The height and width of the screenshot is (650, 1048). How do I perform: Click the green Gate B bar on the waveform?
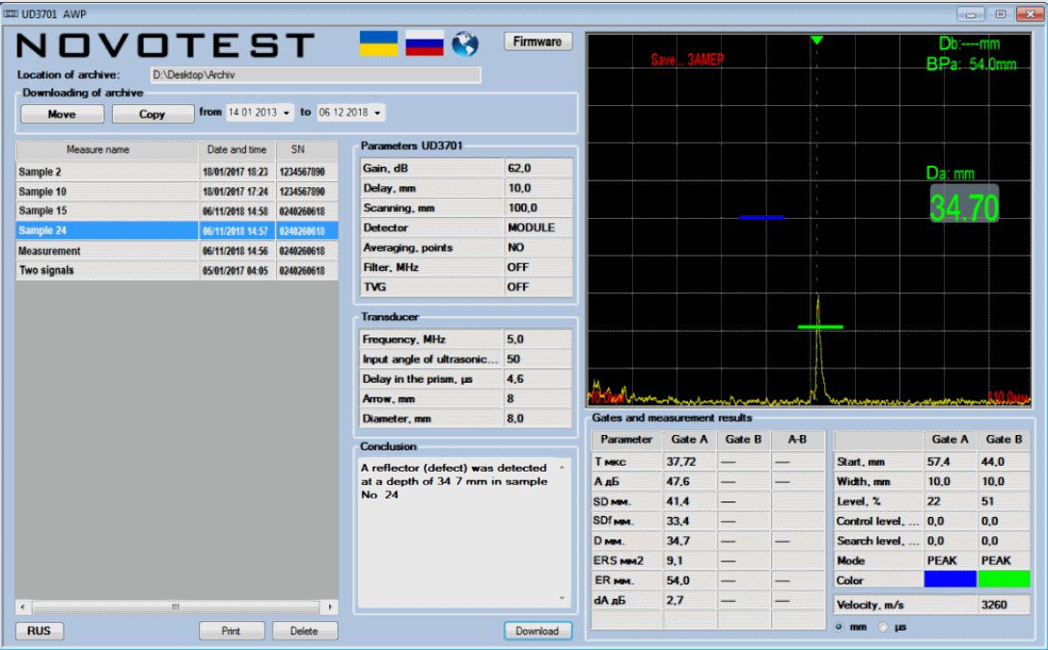[x=821, y=327]
